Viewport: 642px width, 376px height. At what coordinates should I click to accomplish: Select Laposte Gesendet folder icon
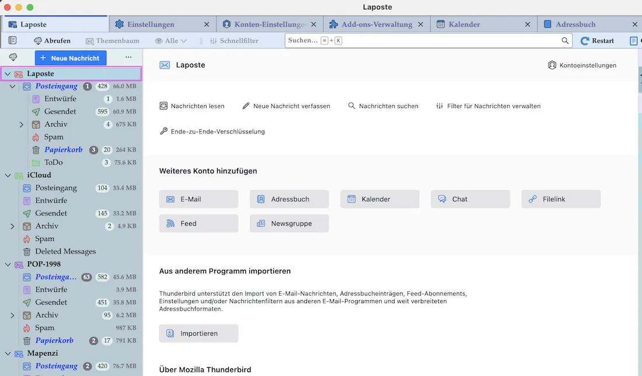36,112
